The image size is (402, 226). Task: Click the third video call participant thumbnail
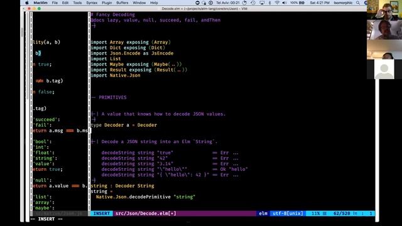point(384,50)
